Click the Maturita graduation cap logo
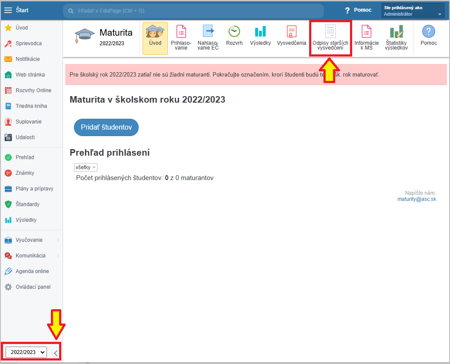 [x=85, y=36]
